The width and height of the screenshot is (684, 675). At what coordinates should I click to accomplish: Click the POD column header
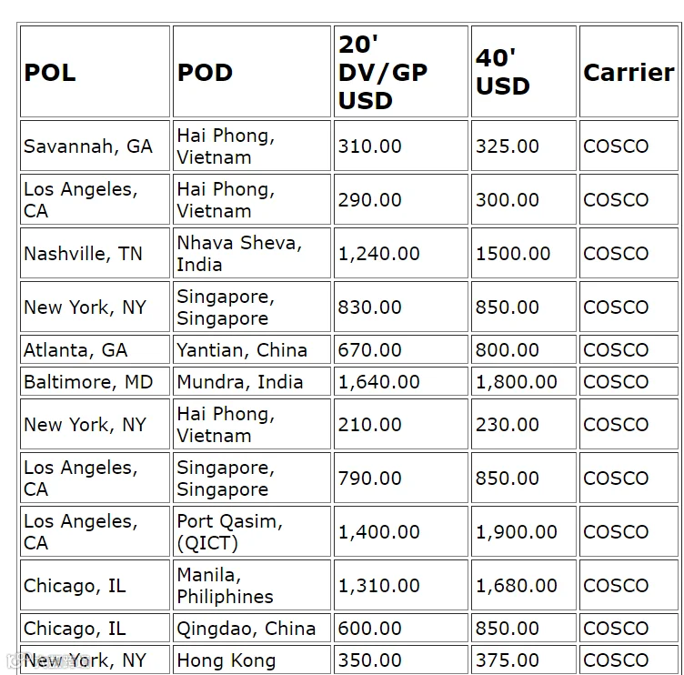[x=252, y=72]
